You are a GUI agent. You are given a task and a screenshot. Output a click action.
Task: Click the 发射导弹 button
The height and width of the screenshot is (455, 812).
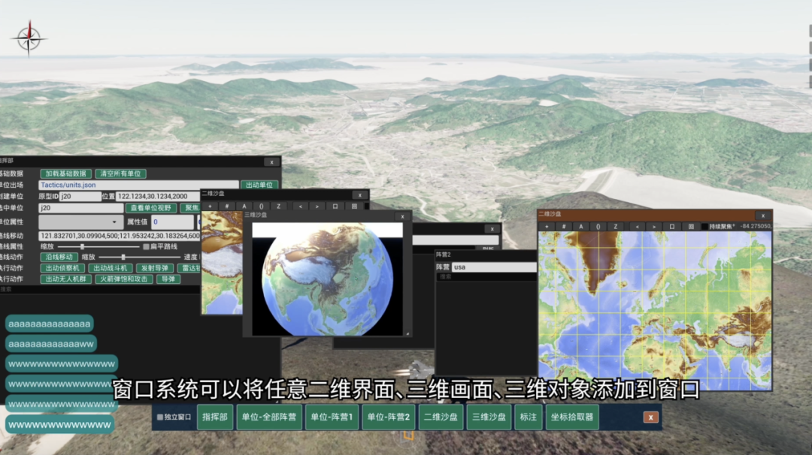pos(155,268)
